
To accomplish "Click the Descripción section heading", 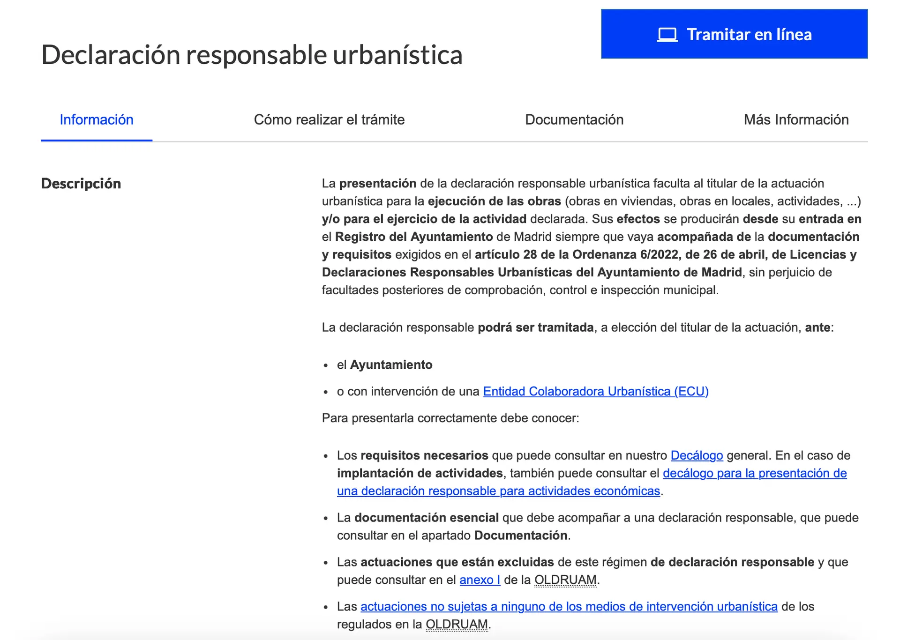I will (x=81, y=184).
